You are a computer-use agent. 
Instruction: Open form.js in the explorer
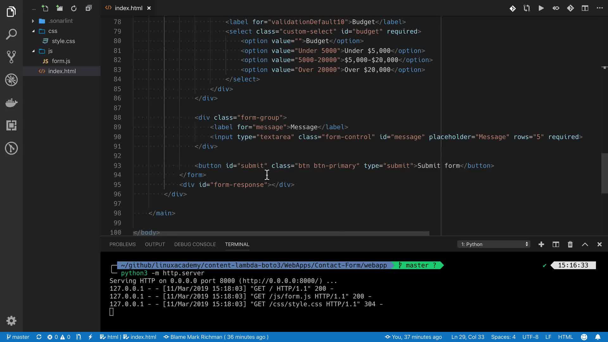(61, 61)
